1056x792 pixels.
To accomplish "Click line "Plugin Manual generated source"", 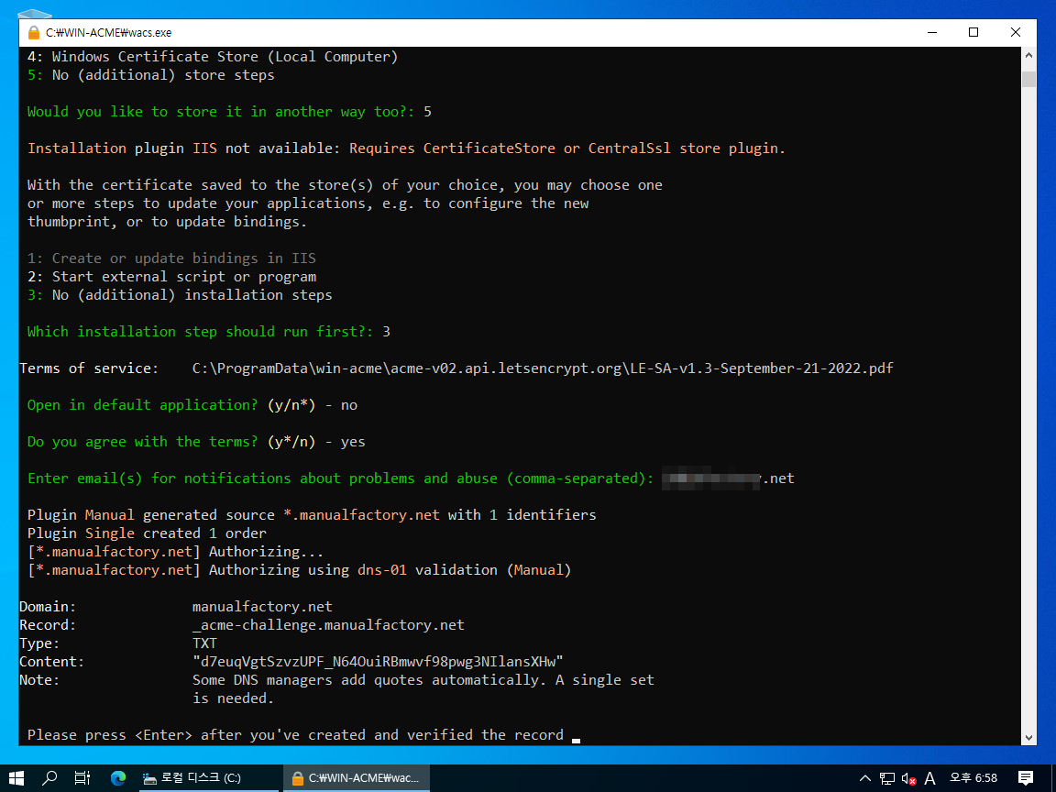I will (x=312, y=514).
